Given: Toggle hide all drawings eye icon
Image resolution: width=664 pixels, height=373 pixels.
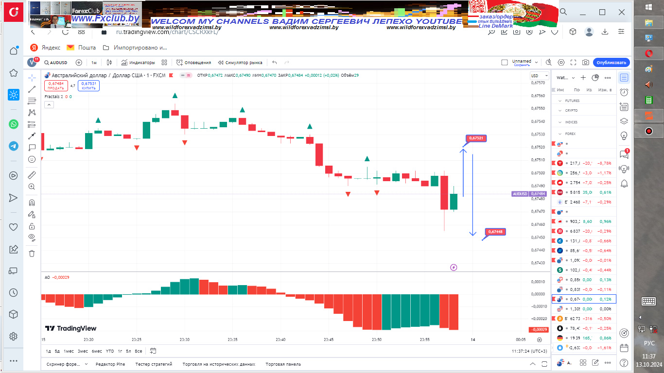Looking at the screenshot, I should pos(32,237).
